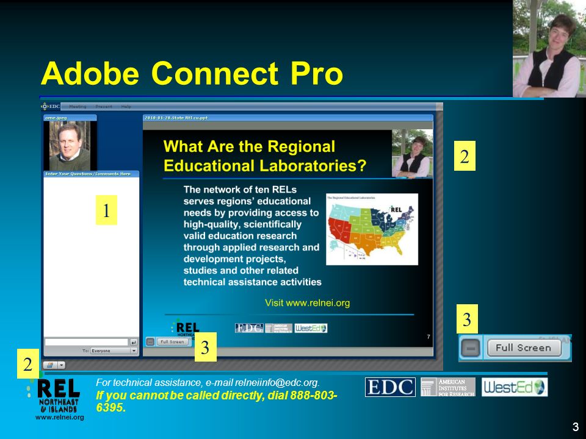Click the orne.jpeg pod title
The height and width of the screenshot is (439, 586).
(x=56, y=118)
